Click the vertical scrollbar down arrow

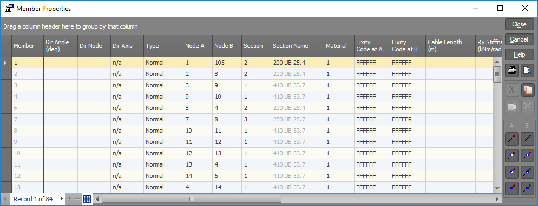click(x=497, y=189)
